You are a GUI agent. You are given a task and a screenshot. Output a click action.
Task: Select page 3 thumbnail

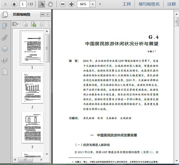32,127
